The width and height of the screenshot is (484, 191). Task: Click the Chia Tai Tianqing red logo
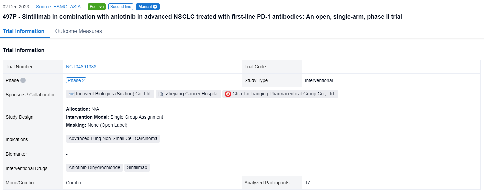(228, 94)
